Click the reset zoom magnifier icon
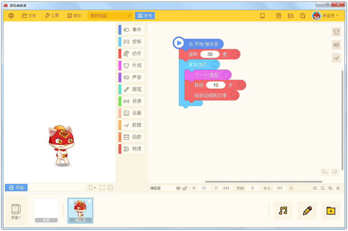 (x=323, y=188)
